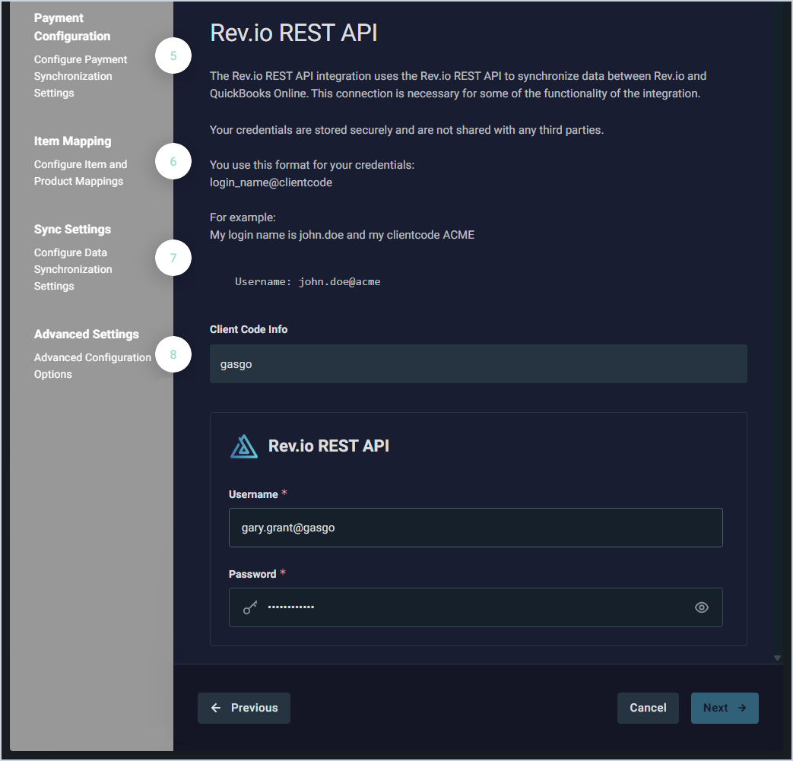This screenshot has width=793, height=761.
Task: Select the Sync Settings step heading
Action: (x=72, y=229)
